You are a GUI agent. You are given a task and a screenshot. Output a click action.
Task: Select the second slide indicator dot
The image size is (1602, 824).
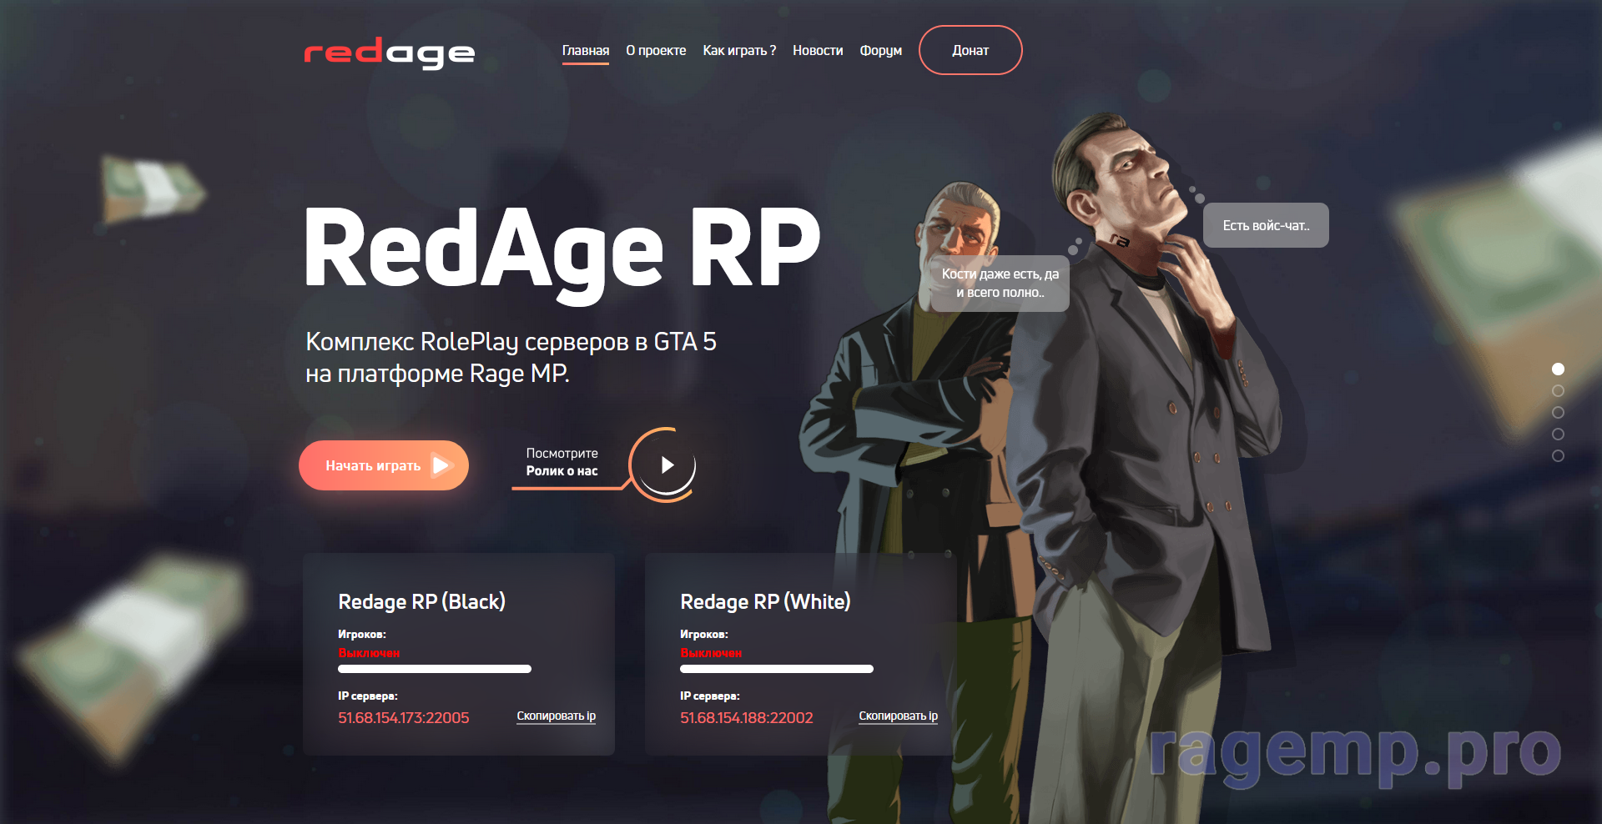point(1558,390)
